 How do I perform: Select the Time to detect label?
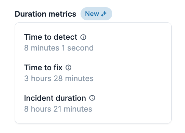51,37
